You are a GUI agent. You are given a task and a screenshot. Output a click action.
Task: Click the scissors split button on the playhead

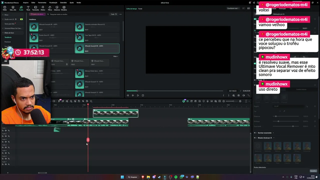click(88, 140)
